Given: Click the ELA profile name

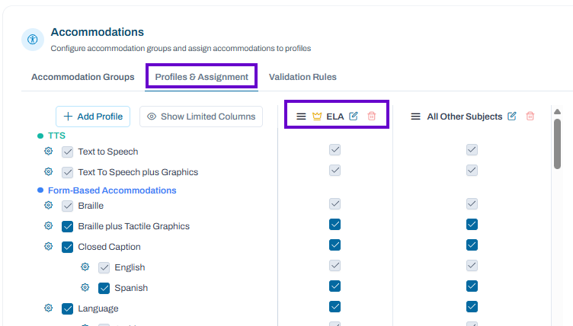Looking at the screenshot, I should coord(335,117).
